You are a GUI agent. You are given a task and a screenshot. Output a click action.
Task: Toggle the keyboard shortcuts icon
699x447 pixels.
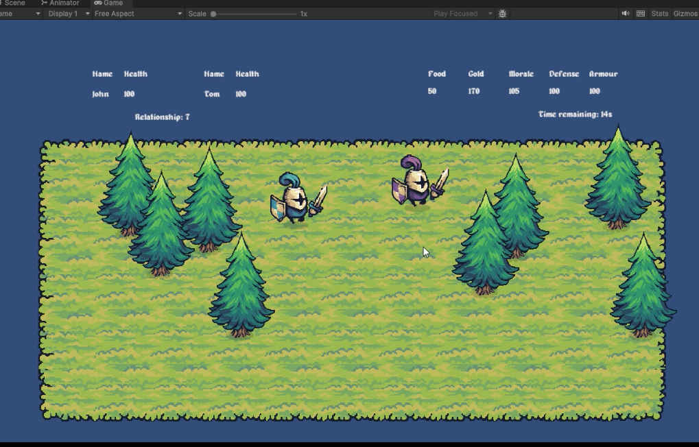tap(641, 14)
